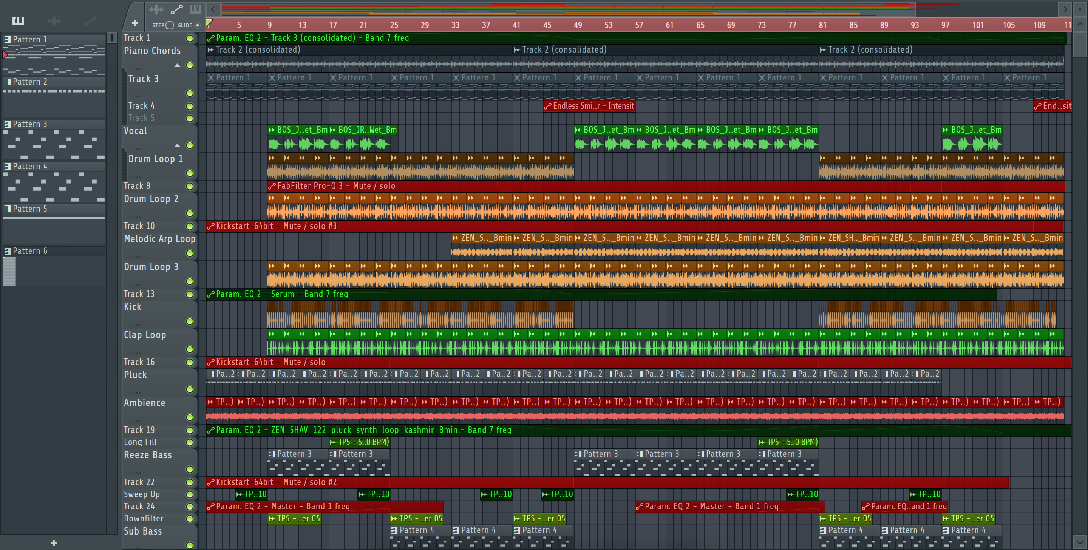This screenshot has height=550, width=1088.
Task: Click the add track plus button
Action: (135, 23)
